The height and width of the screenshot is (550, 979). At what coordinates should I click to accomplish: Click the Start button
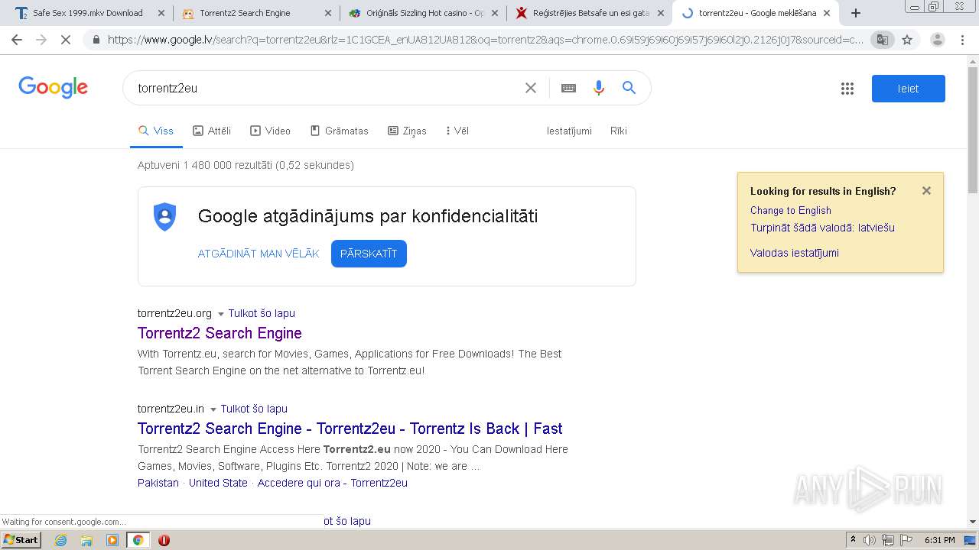[x=21, y=540]
